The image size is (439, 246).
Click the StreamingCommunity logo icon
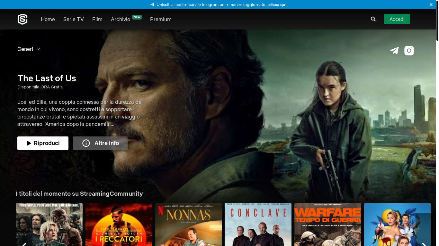[x=22, y=19]
